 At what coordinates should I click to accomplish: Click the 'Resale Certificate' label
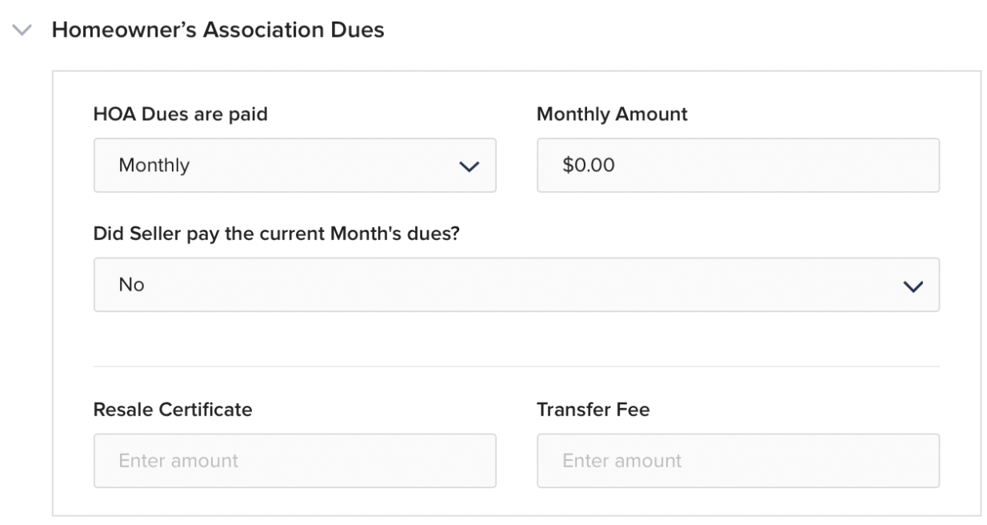173,411
